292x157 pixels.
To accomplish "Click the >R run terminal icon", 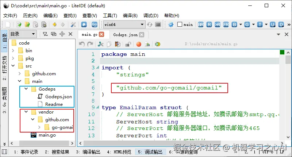I will [x=218, y=24].
